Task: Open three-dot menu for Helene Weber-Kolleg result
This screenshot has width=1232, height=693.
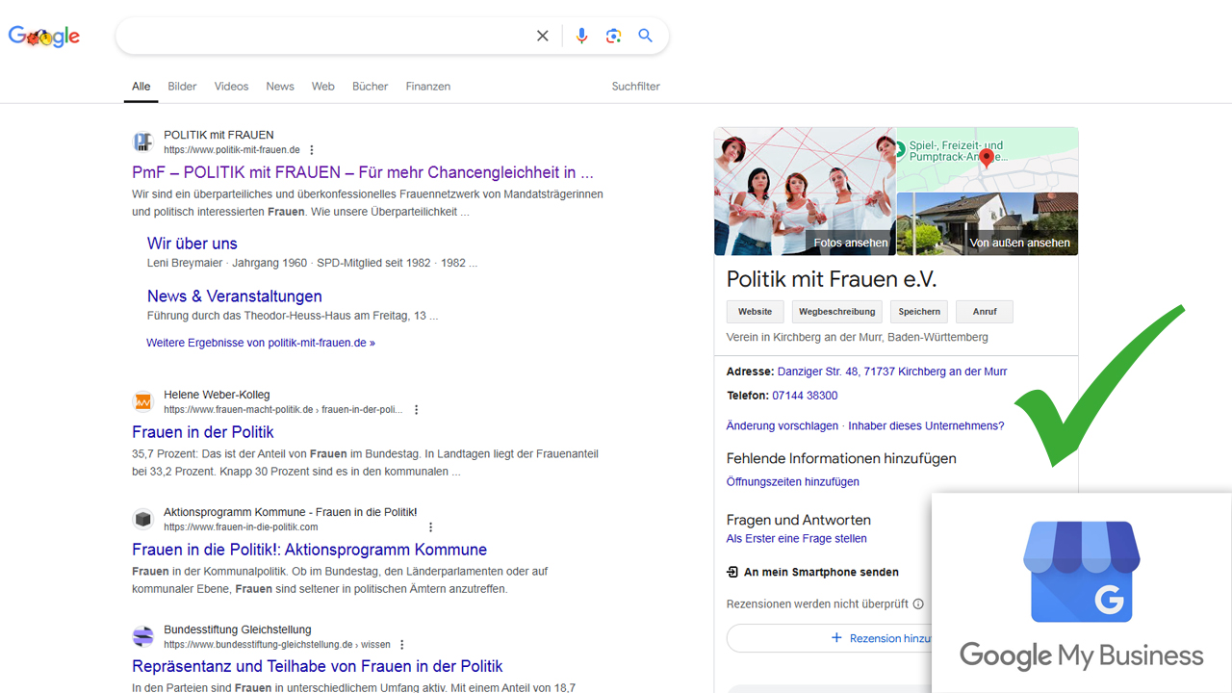Action: pos(417,410)
